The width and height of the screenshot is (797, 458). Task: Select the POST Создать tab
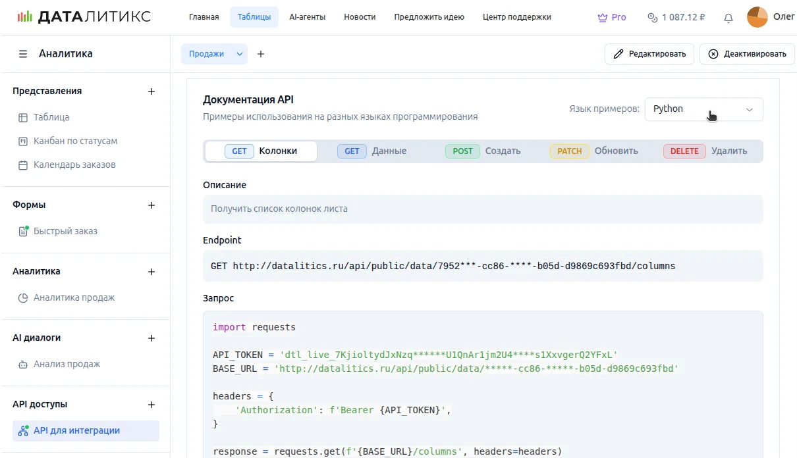[483, 151]
